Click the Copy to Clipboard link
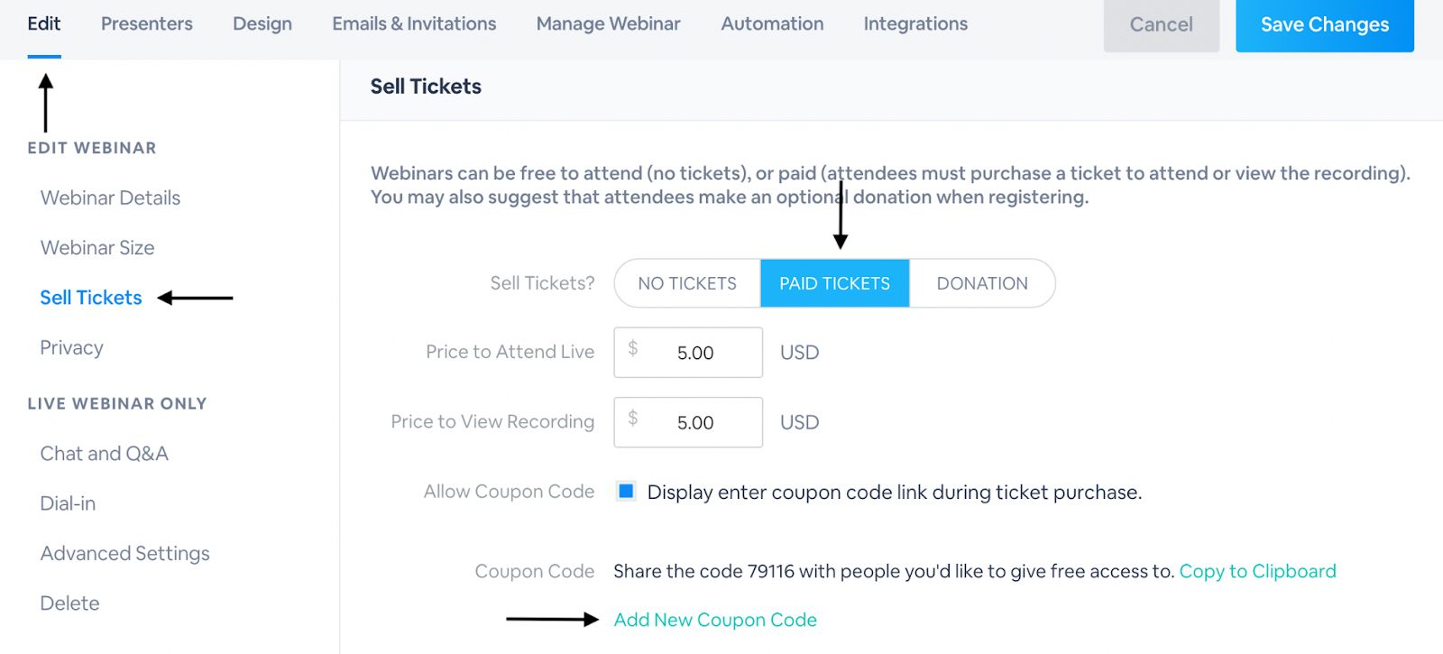 coord(1257,571)
